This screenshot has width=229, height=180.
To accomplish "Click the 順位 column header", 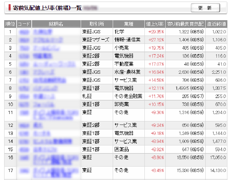I will 10,24.
